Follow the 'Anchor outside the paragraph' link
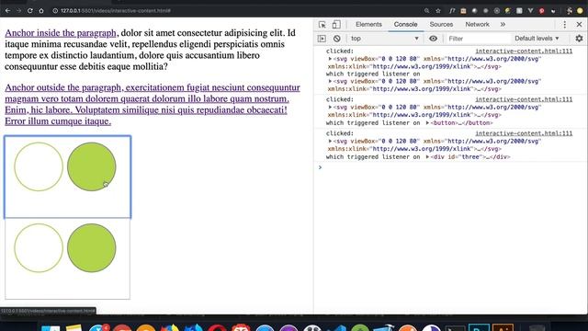The height and width of the screenshot is (331, 588). tap(153, 104)
